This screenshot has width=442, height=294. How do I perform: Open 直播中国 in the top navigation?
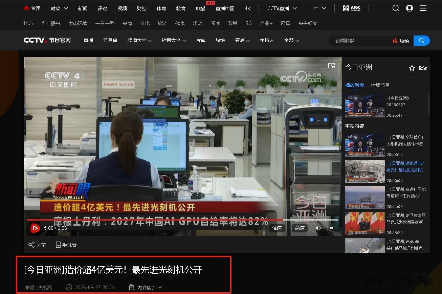pyautogui.click(x=225, y=8)
